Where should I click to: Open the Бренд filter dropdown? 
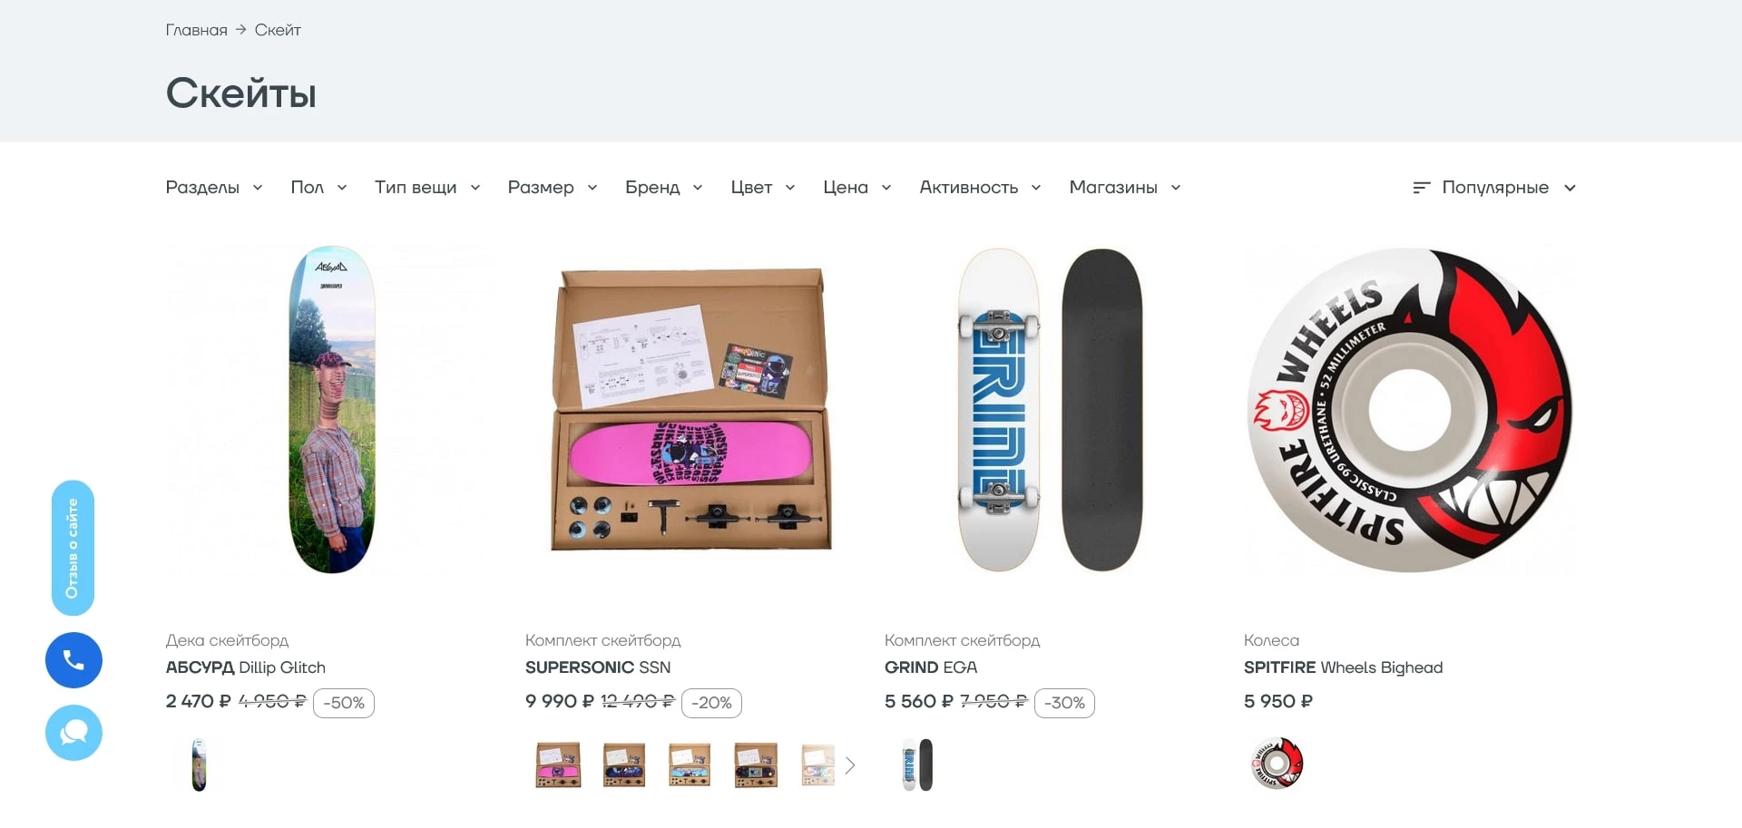[664, 188]
